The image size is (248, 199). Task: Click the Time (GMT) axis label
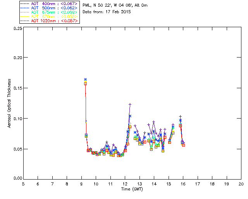coord(132,189)
